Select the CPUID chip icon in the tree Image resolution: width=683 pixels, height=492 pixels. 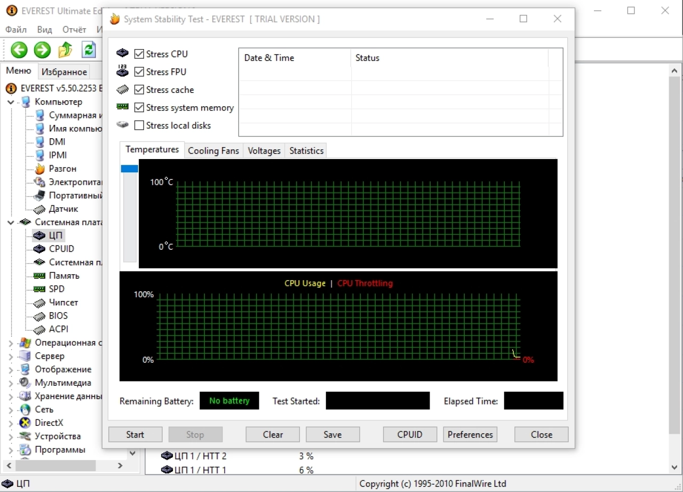pos(39,249)
